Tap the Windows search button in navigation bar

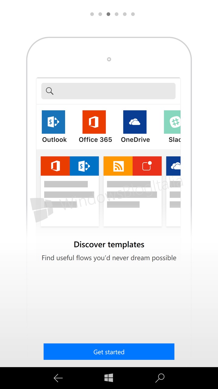(160, 378)
